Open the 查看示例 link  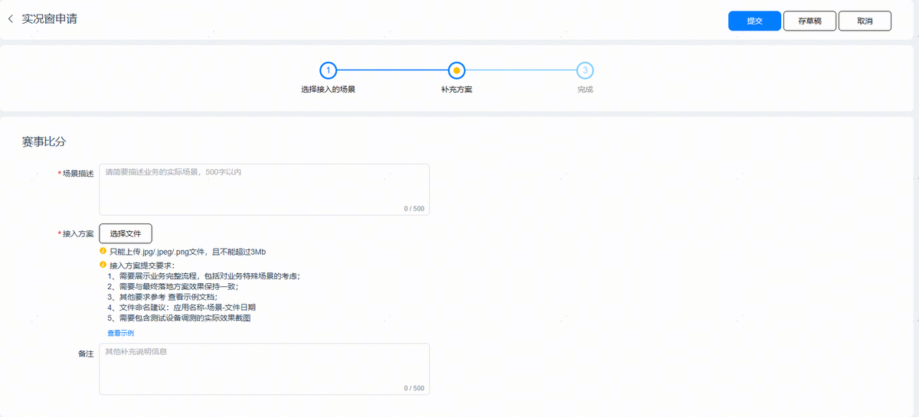(120, 333)
